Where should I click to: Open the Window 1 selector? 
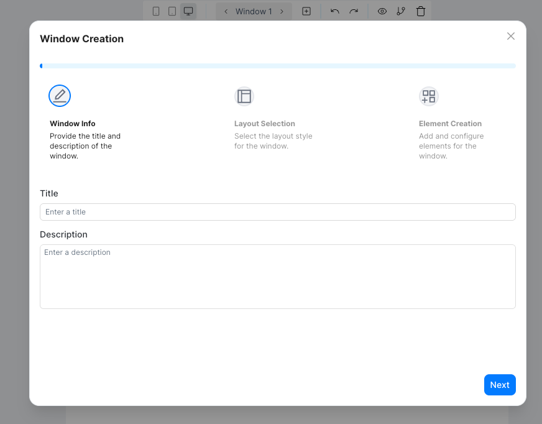pyautogui.click(x=254, y=11)
